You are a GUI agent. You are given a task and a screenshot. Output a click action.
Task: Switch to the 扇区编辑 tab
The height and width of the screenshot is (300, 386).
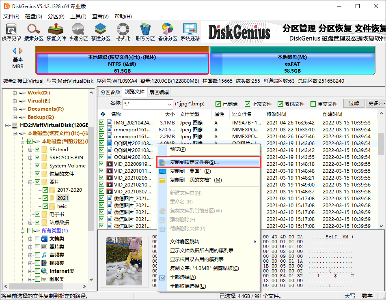[x=159, y=92]
